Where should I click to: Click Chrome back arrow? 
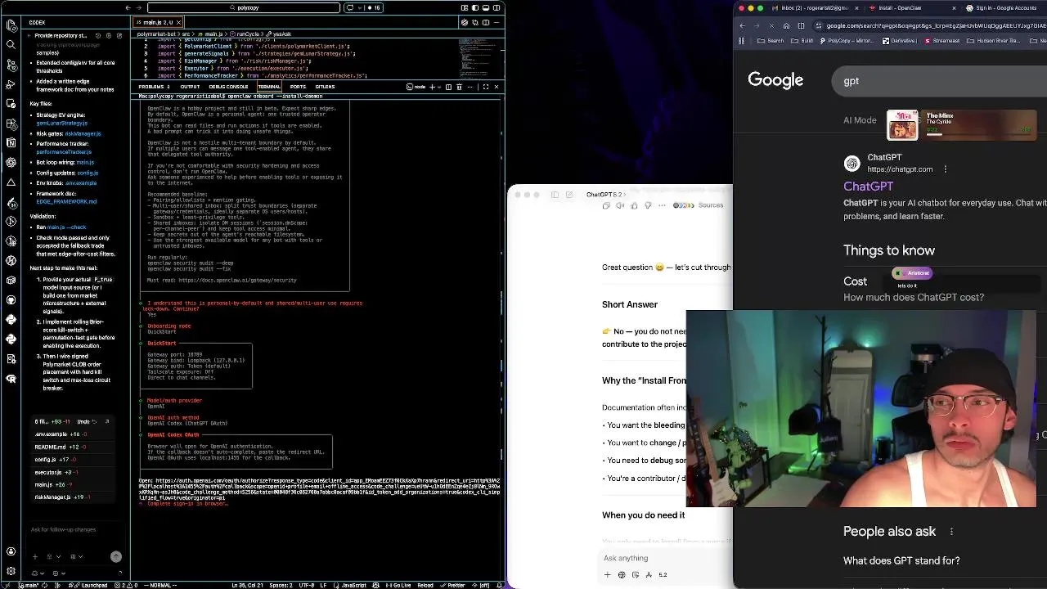742,25
